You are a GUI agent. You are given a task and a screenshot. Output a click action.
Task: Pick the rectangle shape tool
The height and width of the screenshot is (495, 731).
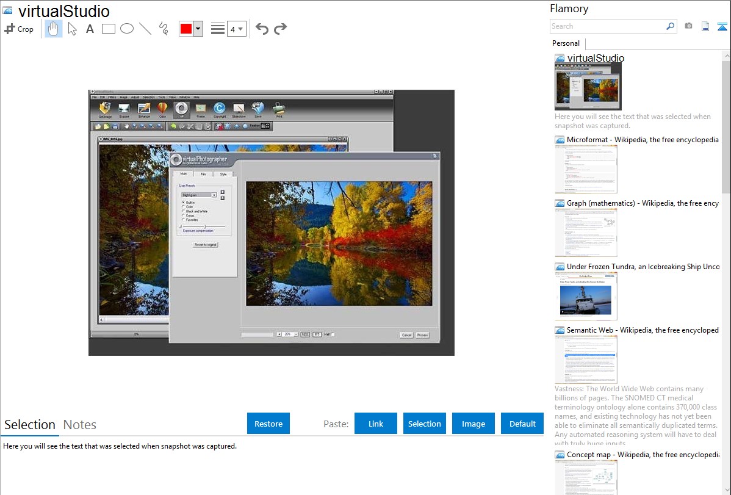109,29
